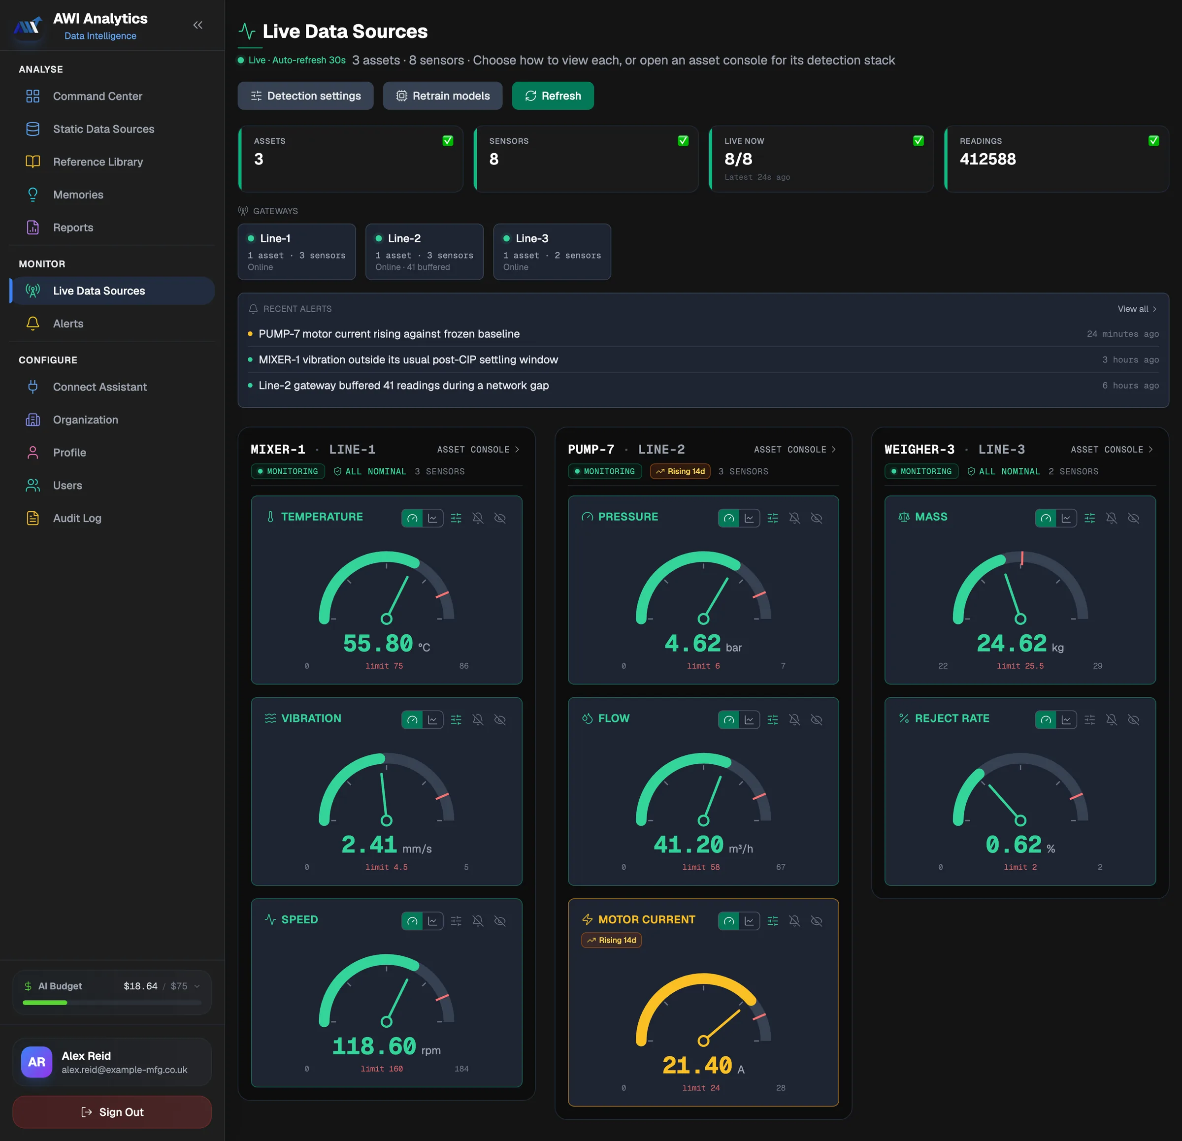Image resolution: width=1182 pixels, height=1141 pixels.
Task: Toggle the Readings card checkbox
Action: point(1153,140)
